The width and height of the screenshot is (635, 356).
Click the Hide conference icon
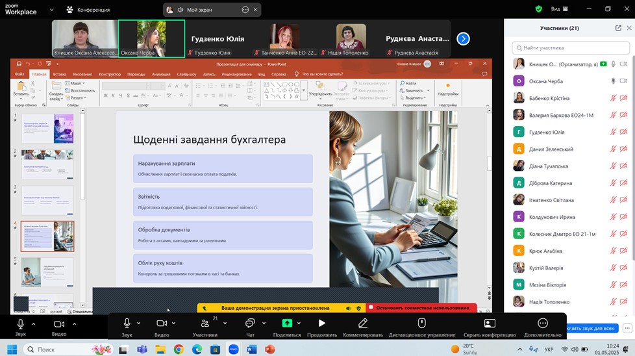[x=490, y=323]
